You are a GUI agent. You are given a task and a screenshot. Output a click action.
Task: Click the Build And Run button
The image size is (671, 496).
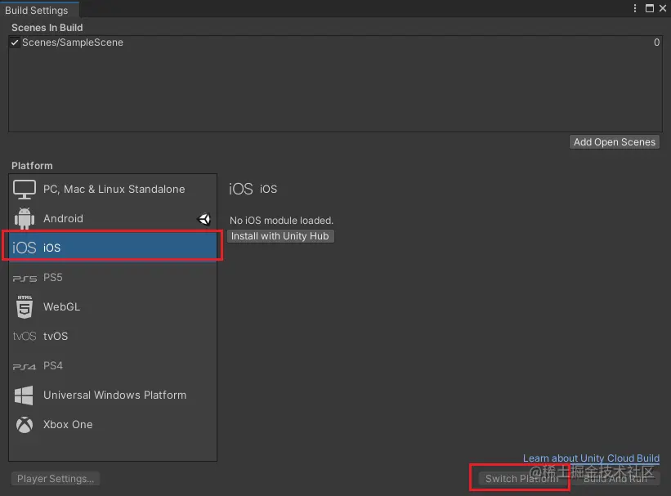tap(615, 479)
